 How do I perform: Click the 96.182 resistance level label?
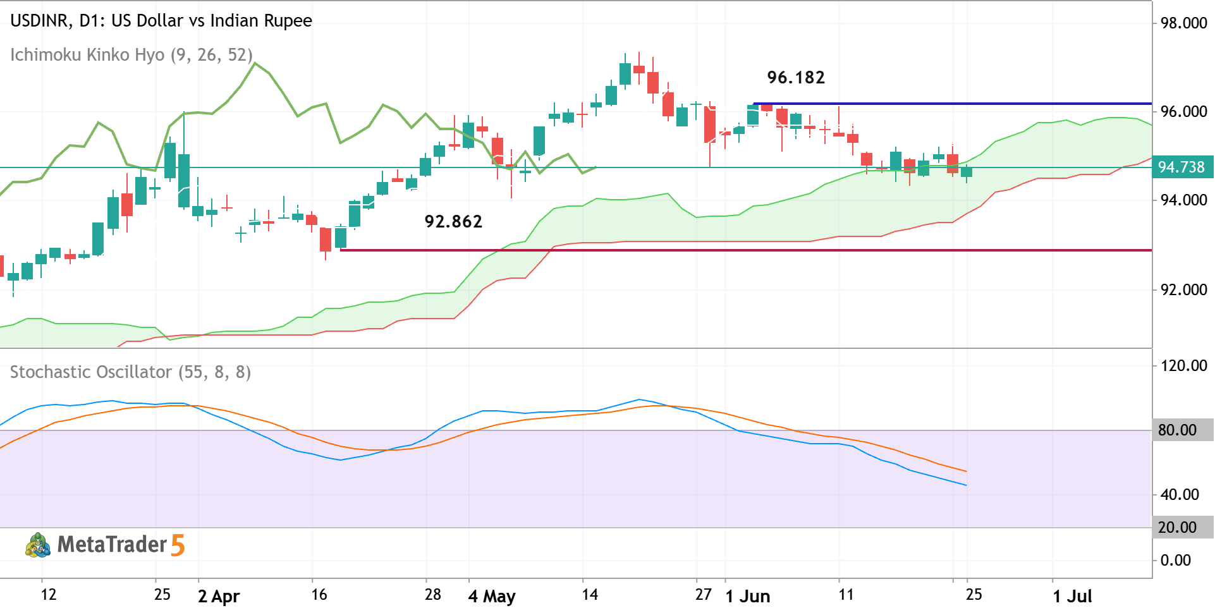coord(796,78)
